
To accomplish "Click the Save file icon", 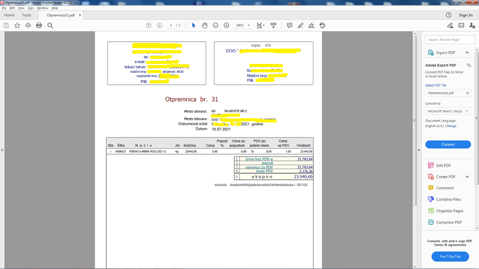I will pyautogui.click(x=6, y=25).
